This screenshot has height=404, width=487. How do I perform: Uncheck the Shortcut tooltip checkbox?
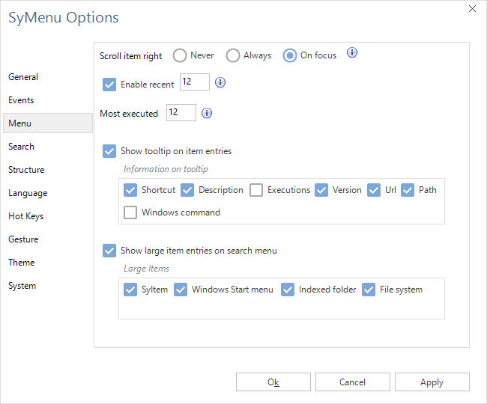click(x=130, y=190)
